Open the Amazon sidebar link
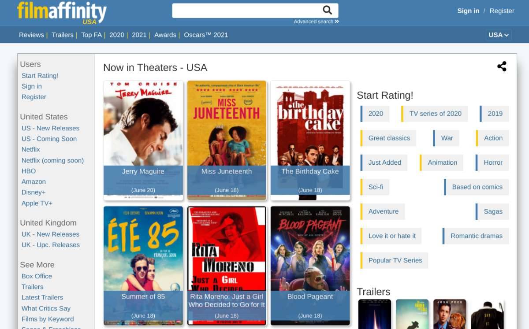Screen dimensions: 529x329 tap(34, 181)
